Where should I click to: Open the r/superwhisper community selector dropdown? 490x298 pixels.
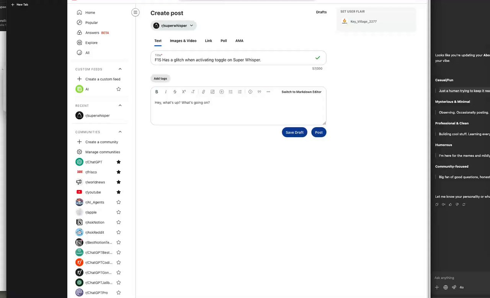pyautogui.click(x=174, y=26)
